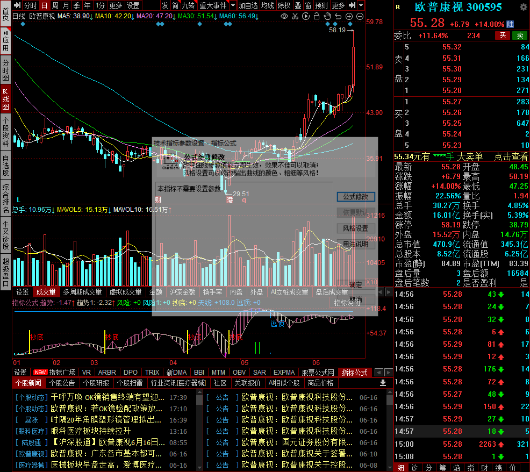Open news headline 眼科医疗板块持续拉升
This screenshot has width=530, height=472.
pyautogui.click(x=91, y=431)
